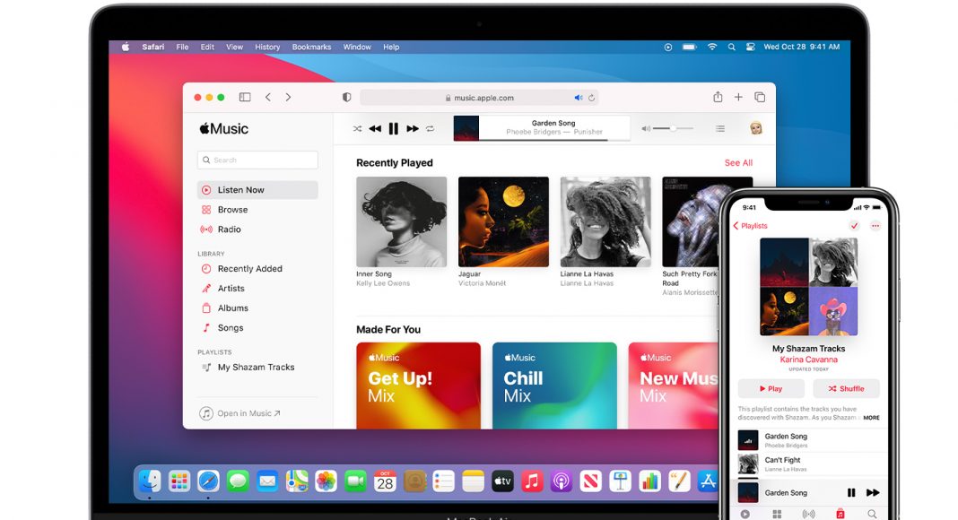Go back to Playlists on the iPhone
Screen dimensions: 958x520
point(750,226)
